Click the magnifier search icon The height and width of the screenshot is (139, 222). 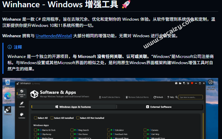pyautogui.click(x=177, y=97)
